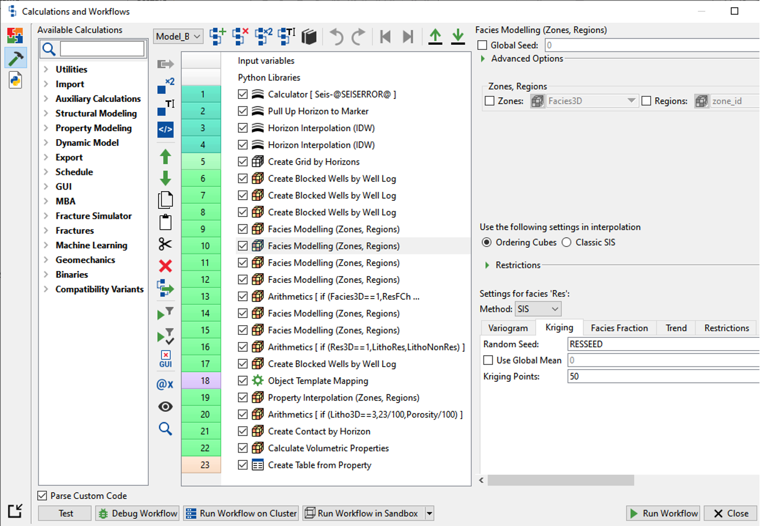Move selected row down with green arrow
760x526 pixels.
[x=165, y=179]
